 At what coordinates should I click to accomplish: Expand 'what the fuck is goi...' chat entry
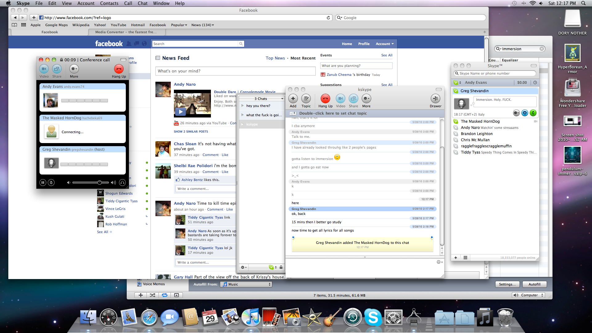[243, 115]
